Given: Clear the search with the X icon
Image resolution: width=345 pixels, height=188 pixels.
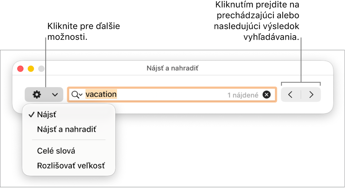Looking at the screenshot, I should (266, 95).
